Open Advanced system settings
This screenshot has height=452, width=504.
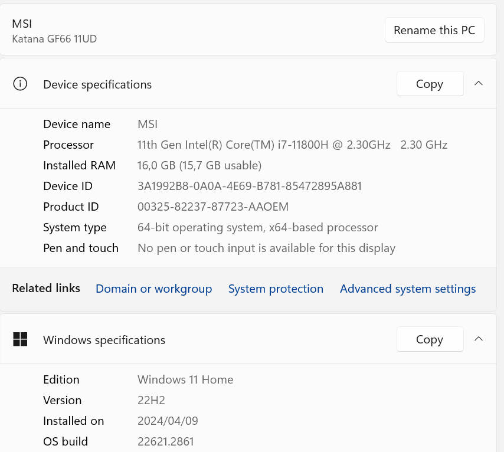pos(407,289)
